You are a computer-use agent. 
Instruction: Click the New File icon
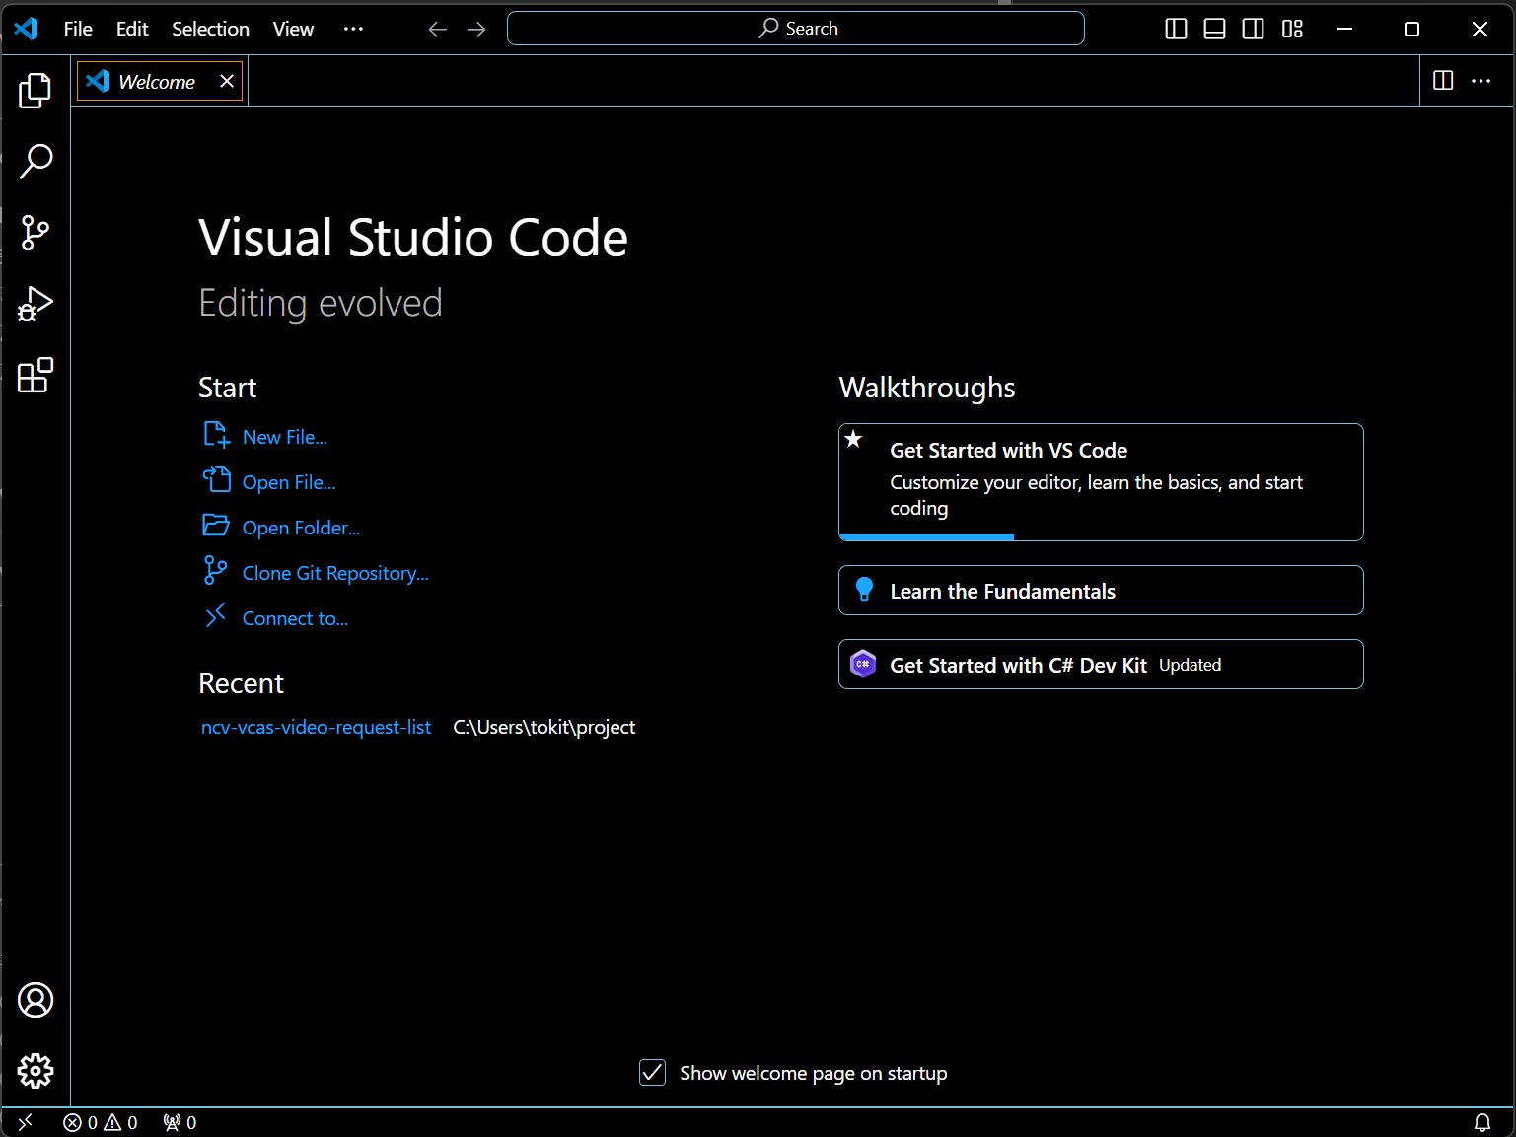click(x=216, y=435)
